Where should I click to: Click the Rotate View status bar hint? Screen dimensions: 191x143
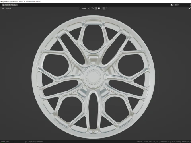(x=5, y=142)
